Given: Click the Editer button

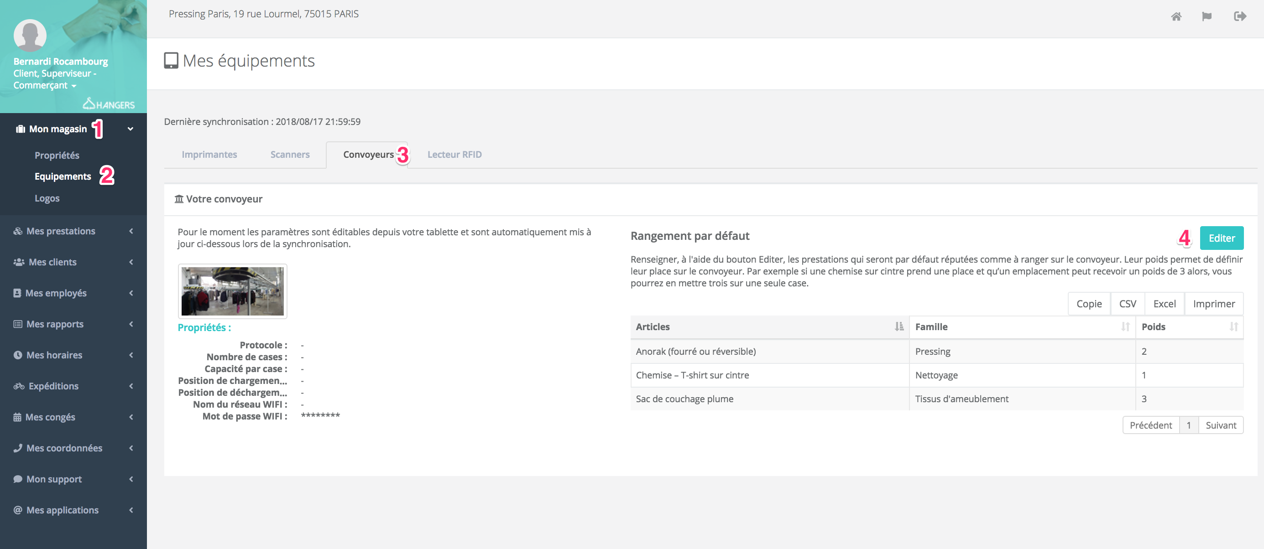Looking at the screenshot, I should [x=1221, y=238].
